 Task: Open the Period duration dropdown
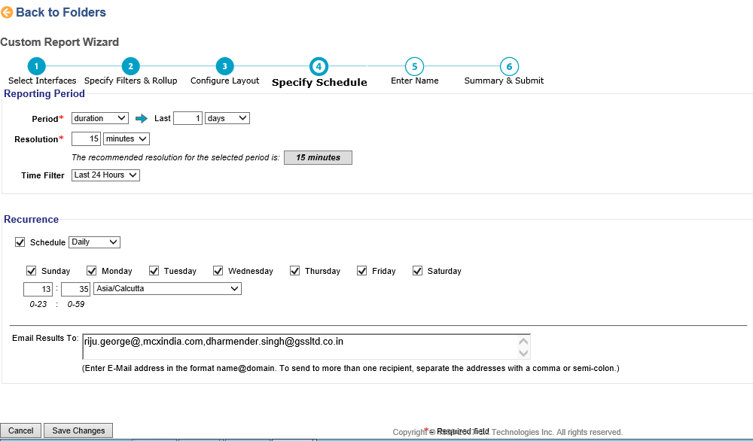99,118
